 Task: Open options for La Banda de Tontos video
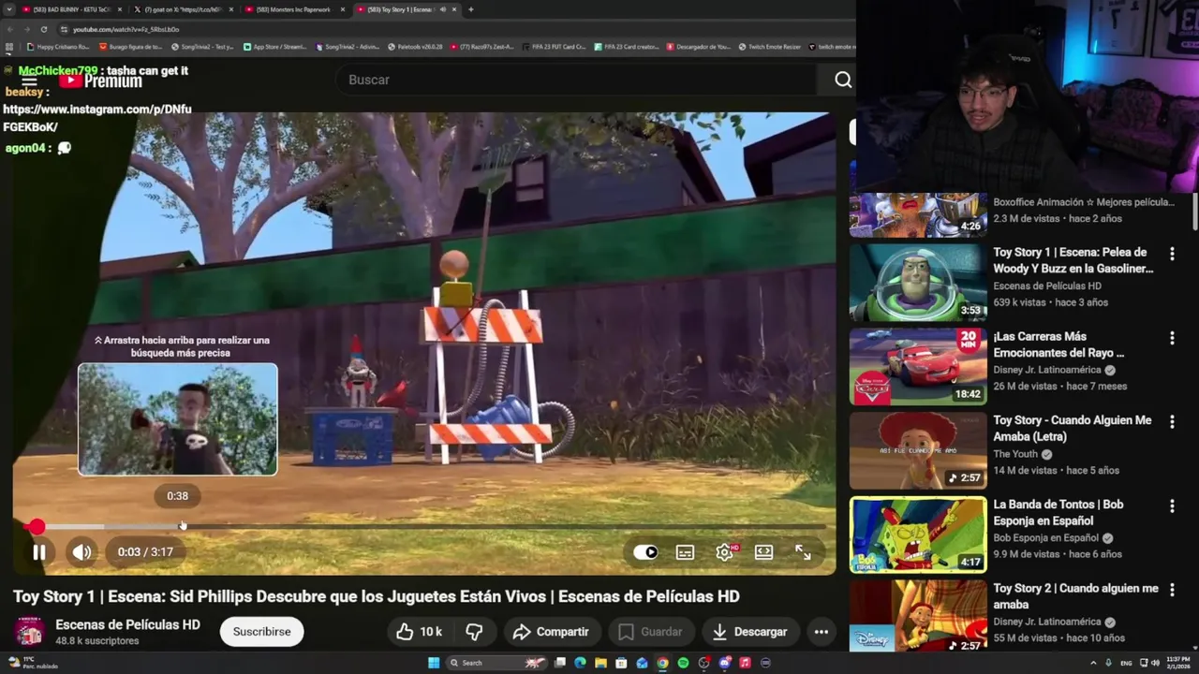pyautogui.click(x=1172, y=506)
